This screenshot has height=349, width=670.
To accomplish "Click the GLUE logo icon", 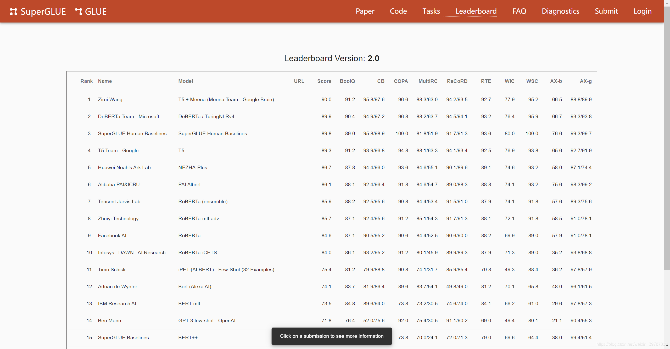I will coord(79,12).
